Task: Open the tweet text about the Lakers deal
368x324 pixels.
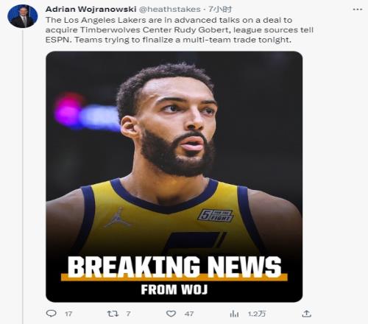Action: 180,29
